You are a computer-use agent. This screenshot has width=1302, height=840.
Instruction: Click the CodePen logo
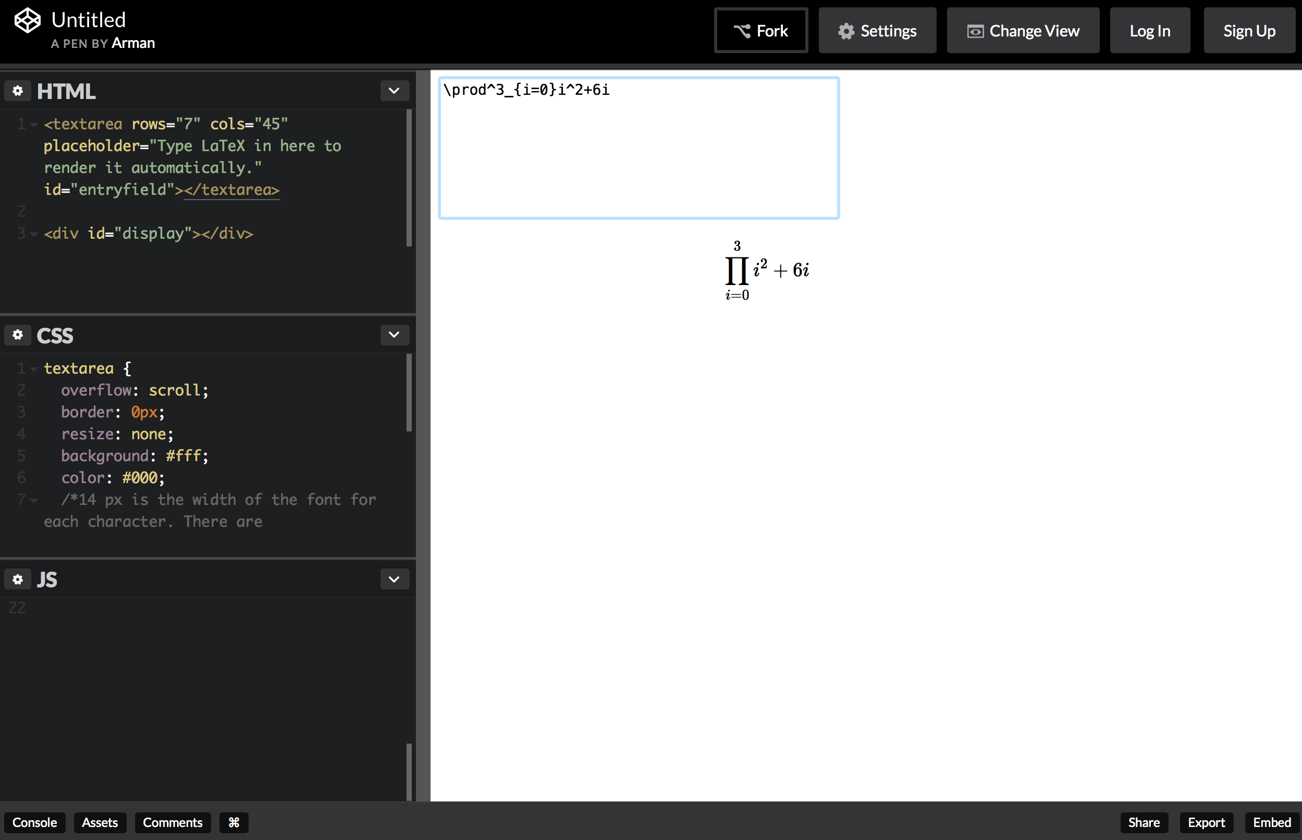point(27,21)
